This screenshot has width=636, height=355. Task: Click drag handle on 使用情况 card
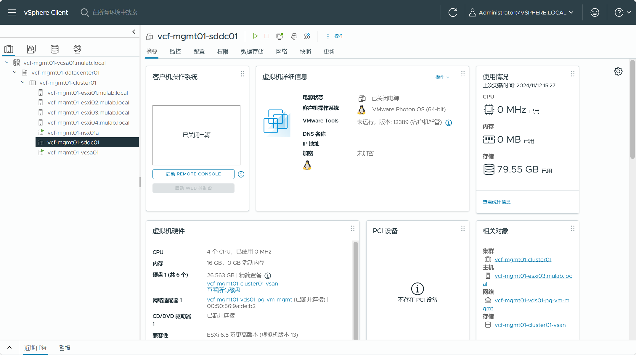573,74
